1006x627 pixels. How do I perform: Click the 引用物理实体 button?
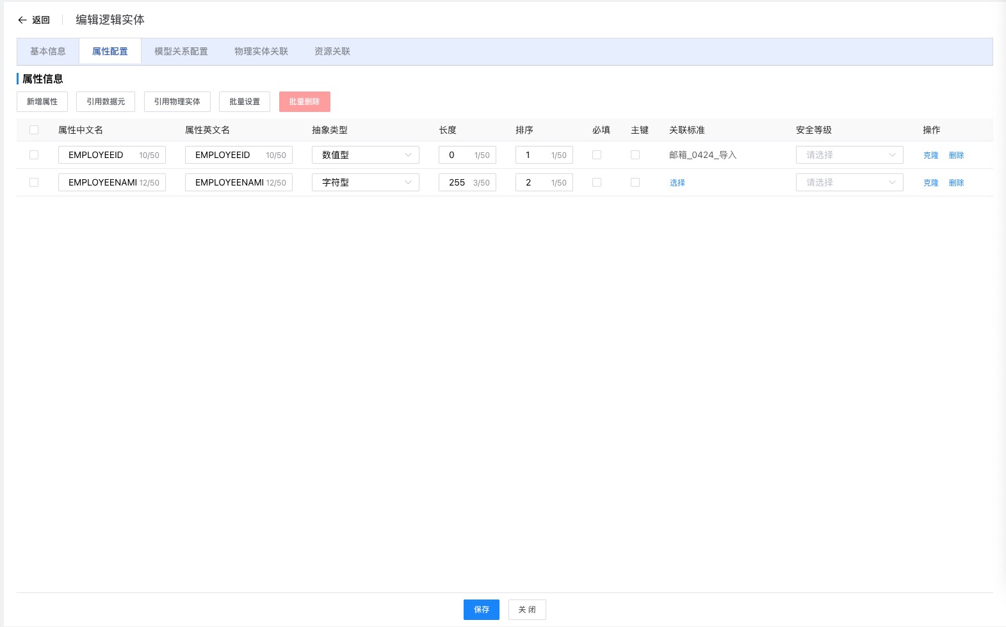(x=177, y=102)
